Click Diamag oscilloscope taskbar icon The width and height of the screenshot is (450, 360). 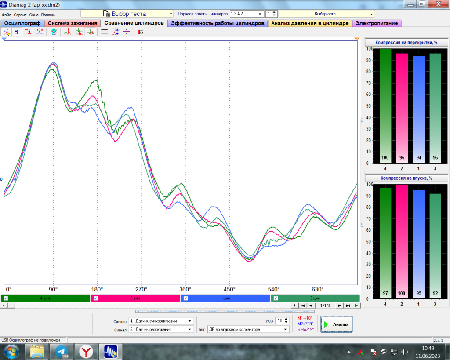tap(111, 352)
